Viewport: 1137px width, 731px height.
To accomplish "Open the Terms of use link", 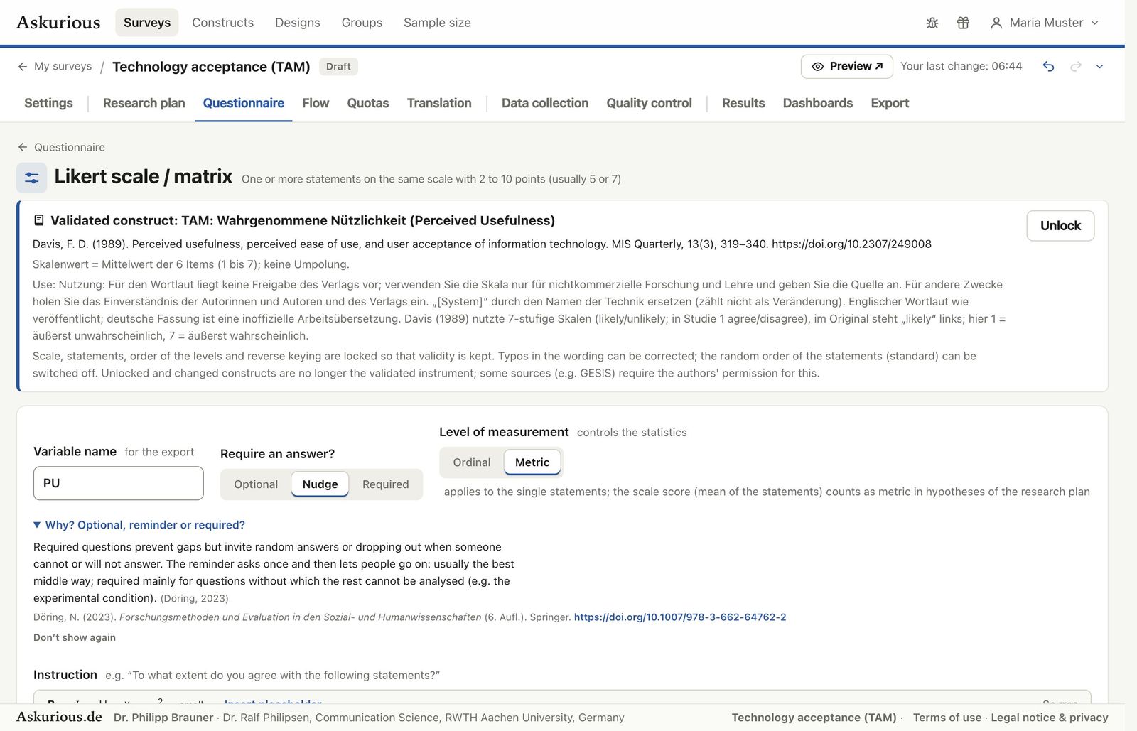I will point(947,718).
